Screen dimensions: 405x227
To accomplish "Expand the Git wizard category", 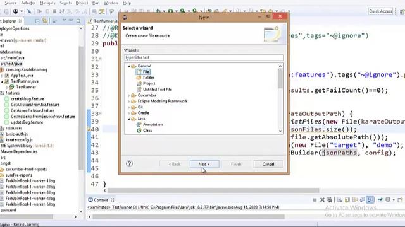I will 128,107.
